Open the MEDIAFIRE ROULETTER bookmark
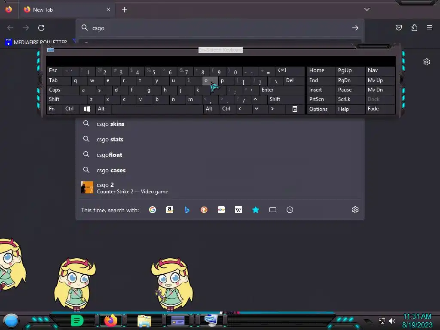440x330 pixels. pyautogui.click(x=37, y=43)
